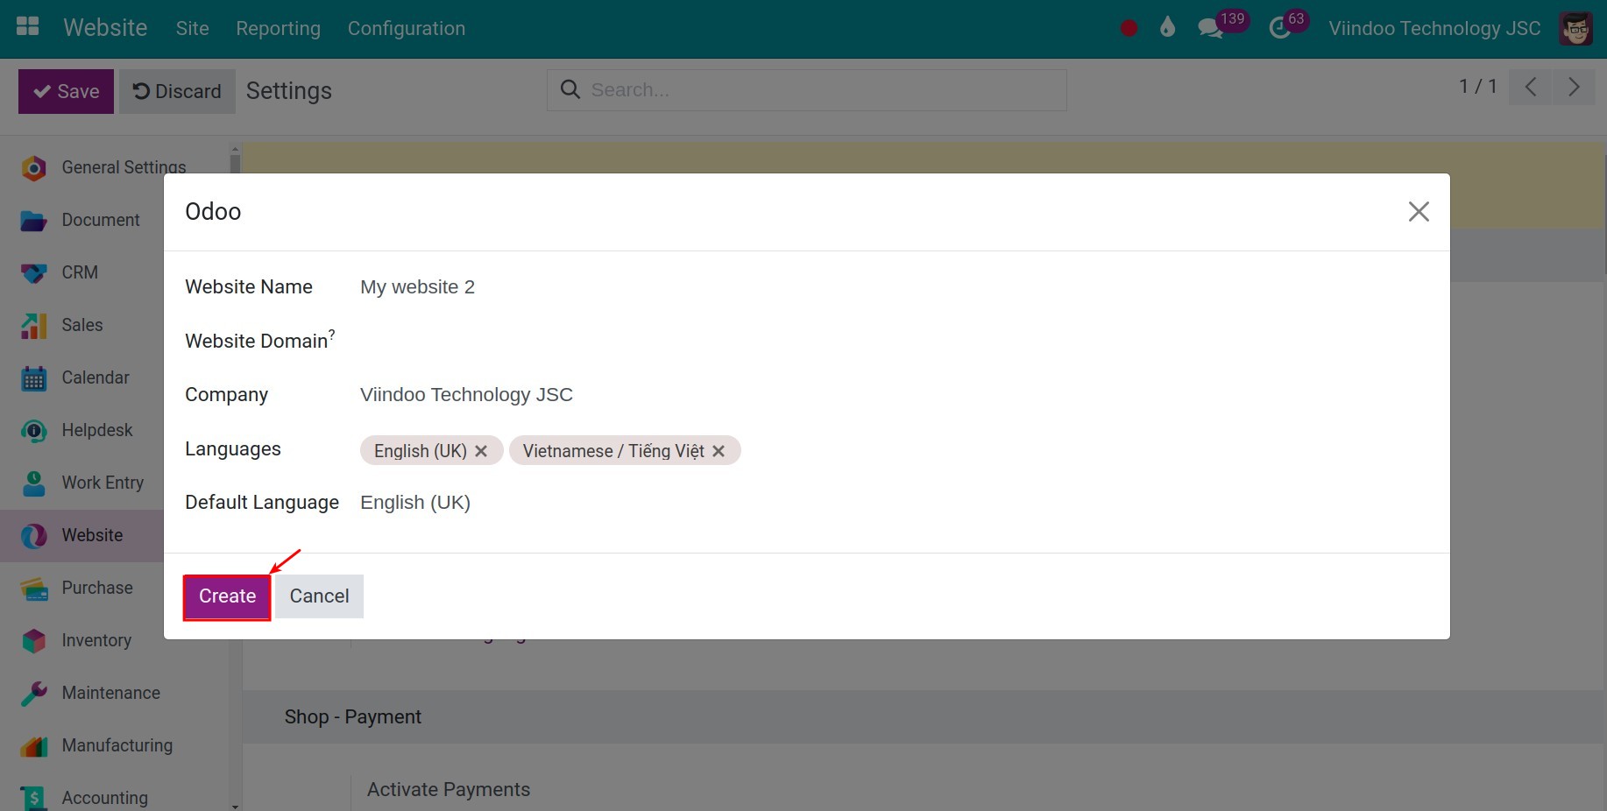Select CRM icon in sidebar
The image size is (1607, 811).
pyautogui.click(x=33, y=272)
